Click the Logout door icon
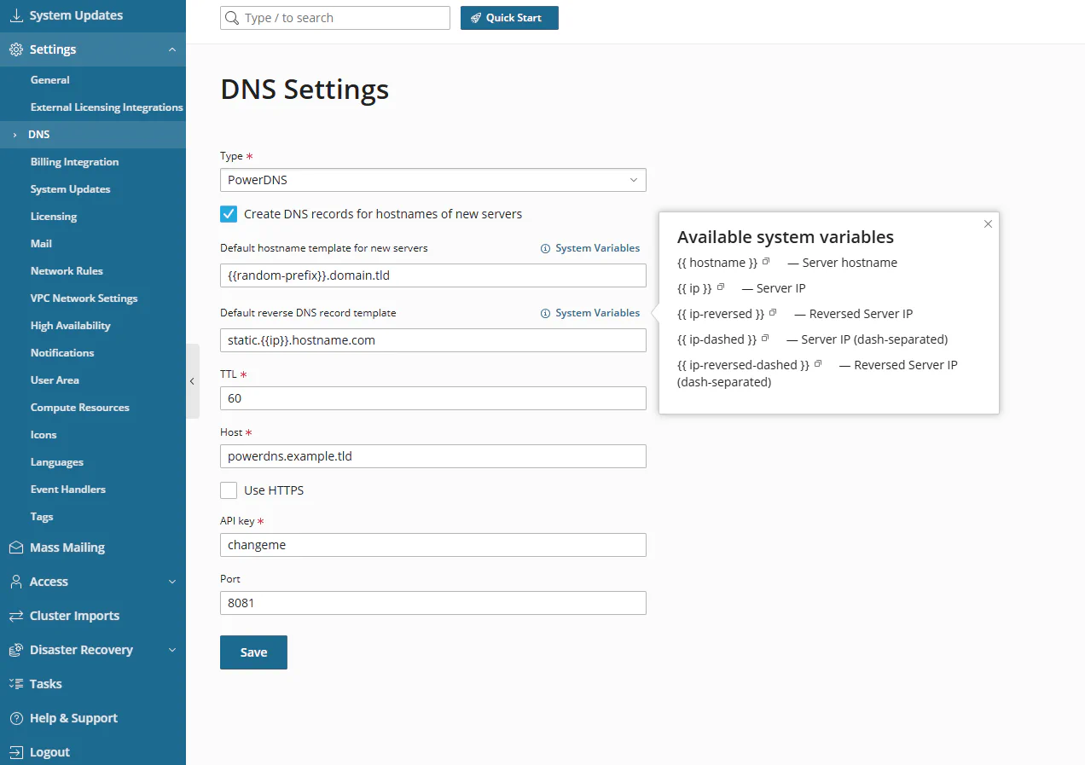1085x765 pixels. pyautogui.click(x=16, y=752)
